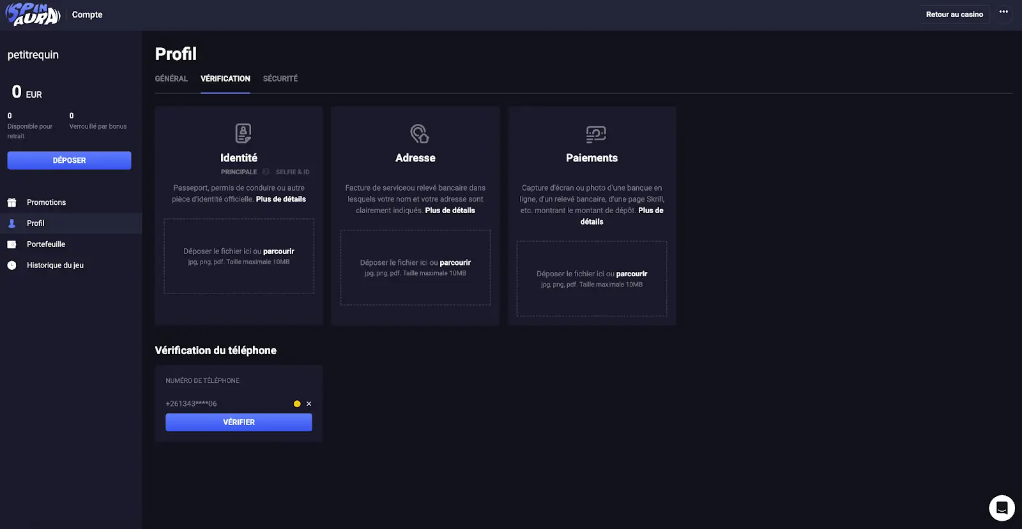Clear the phone number with X

(x=309, y=404)
